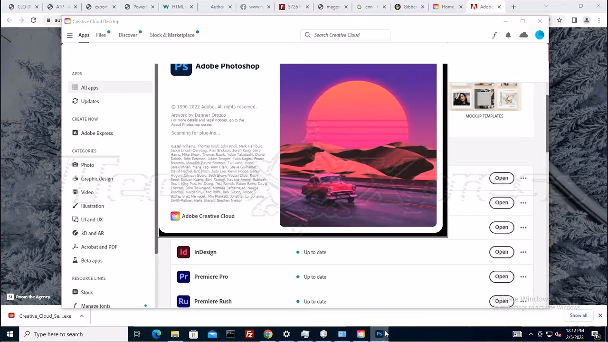Click Open button for Premiere Pro
The height and width of the screenshot is (342, 608).
click(502, 277)
